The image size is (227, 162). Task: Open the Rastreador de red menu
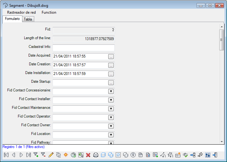[x=21, y=12]
